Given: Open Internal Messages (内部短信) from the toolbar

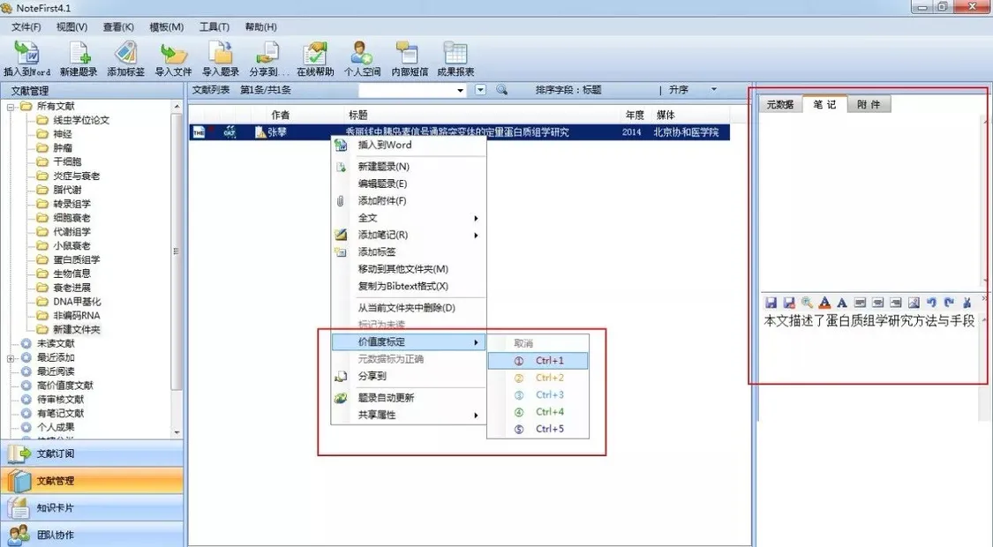Looking at the screenshot, I should [x=409, y=59].
